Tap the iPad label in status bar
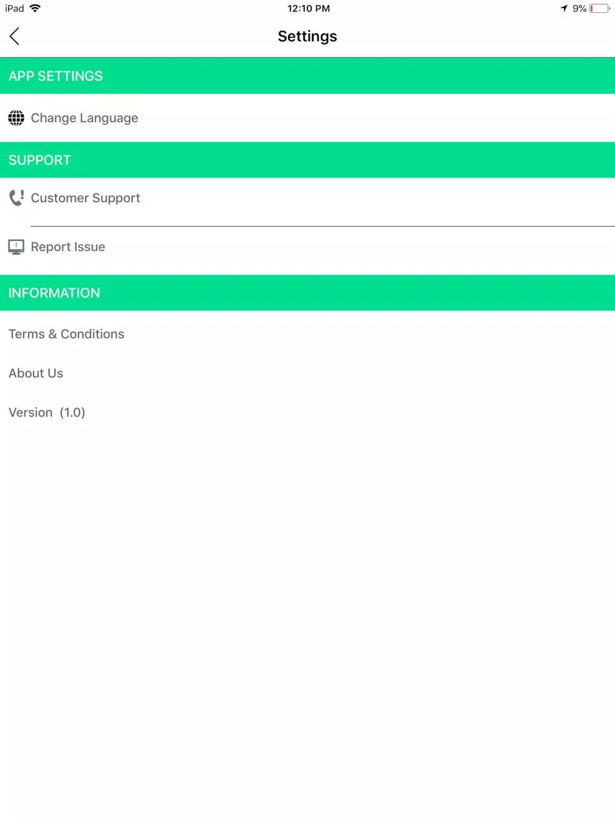This screenshot has height=820, width=615. coord(14,9)
